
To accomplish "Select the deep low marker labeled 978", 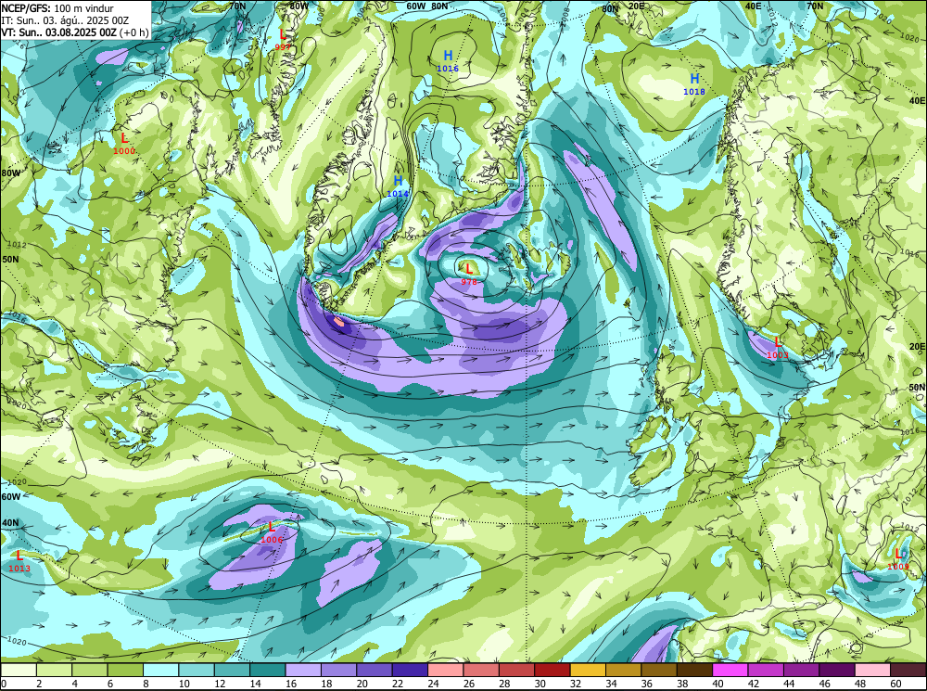I will click(x=469, y=274).
